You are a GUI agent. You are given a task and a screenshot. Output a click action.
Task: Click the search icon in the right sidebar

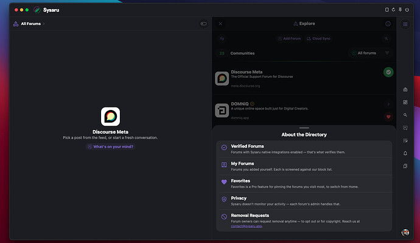click(405, 115)
